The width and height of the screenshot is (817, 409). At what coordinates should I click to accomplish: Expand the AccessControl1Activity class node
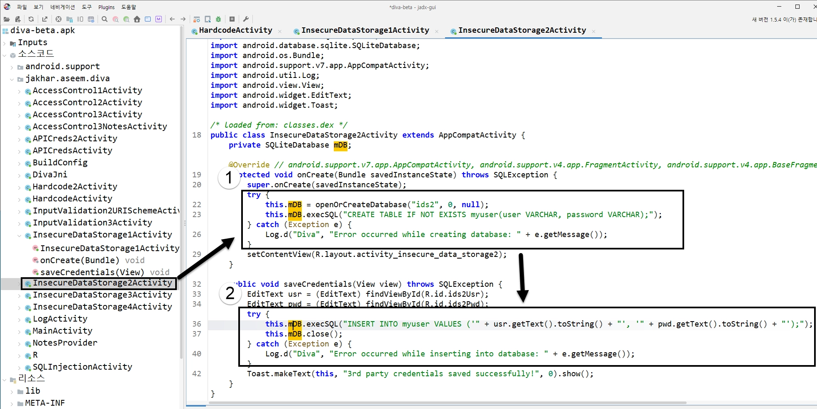(20, 91)
